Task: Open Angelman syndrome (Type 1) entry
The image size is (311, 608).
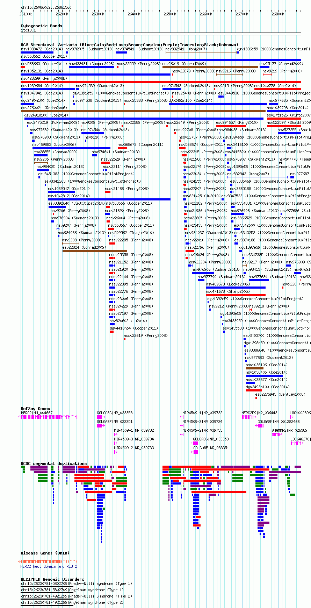Action: (73, 590)
